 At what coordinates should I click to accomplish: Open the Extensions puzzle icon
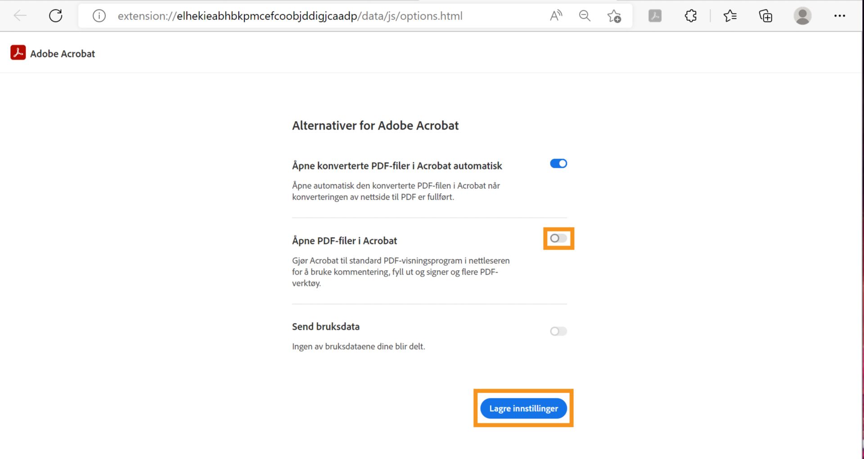[x=690, y=15]
